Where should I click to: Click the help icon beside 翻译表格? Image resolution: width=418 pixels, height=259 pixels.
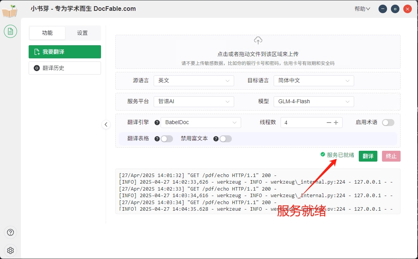coord(157,138)
